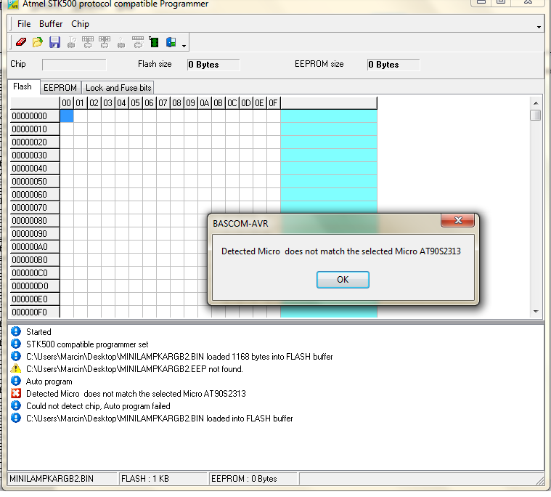Click the 'Auto program' log entry

pos(49,381)
